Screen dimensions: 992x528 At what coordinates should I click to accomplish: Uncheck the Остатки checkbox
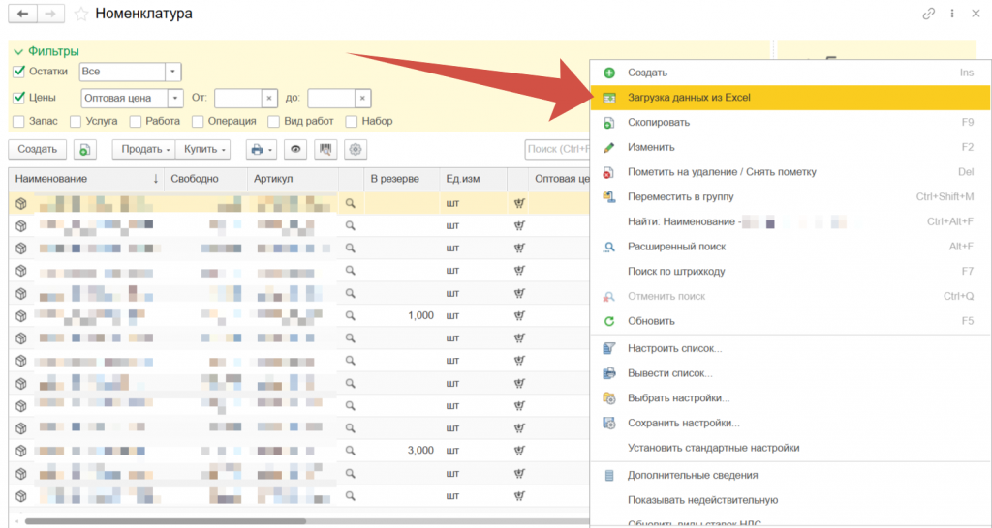click(18, 72)
